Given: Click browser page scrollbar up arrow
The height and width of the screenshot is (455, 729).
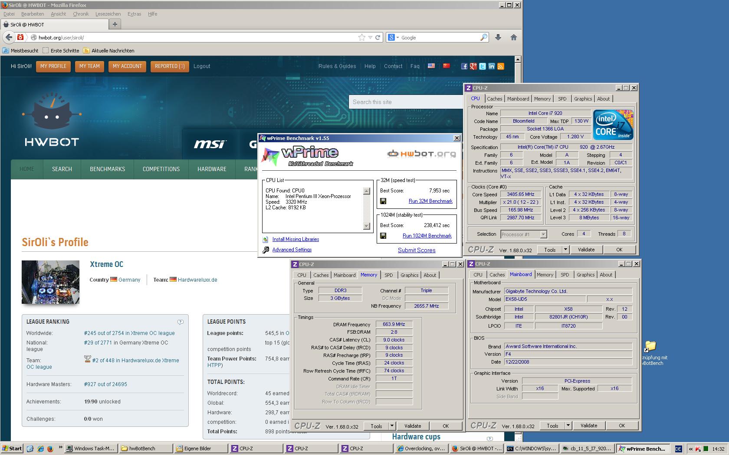Looking at the screenshot, I should tap(517, 59).
